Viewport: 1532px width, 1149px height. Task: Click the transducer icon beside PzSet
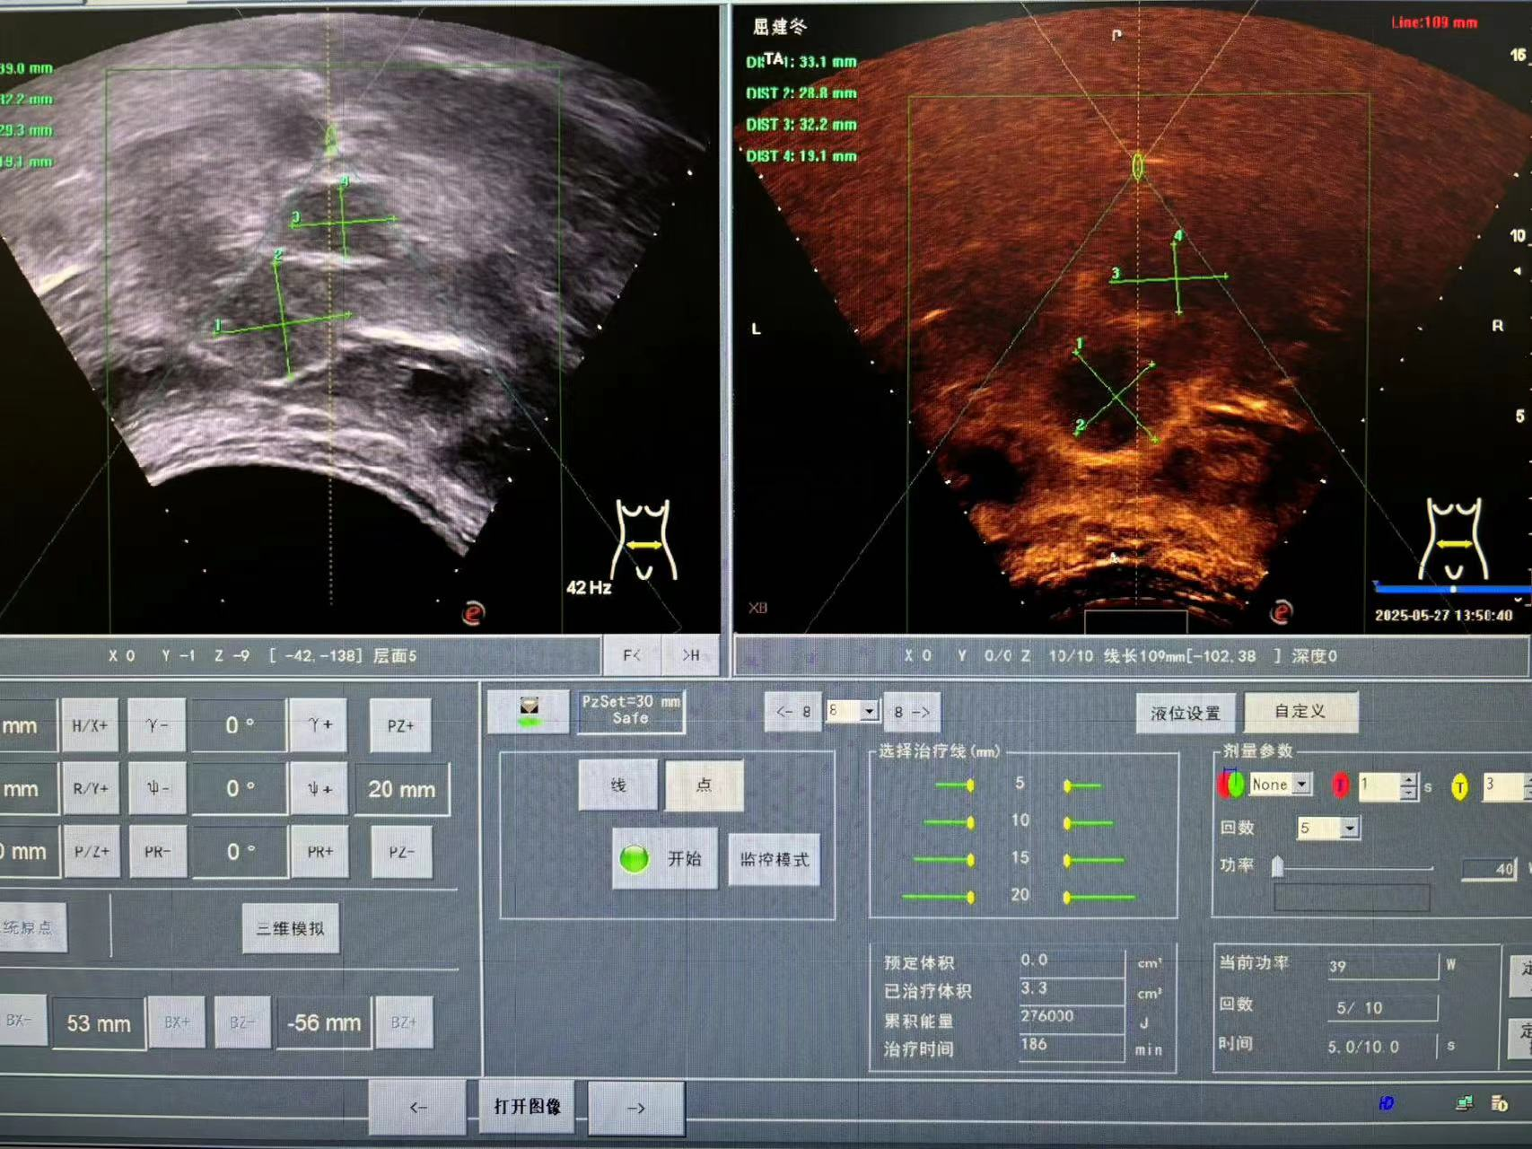pos(529,712)
